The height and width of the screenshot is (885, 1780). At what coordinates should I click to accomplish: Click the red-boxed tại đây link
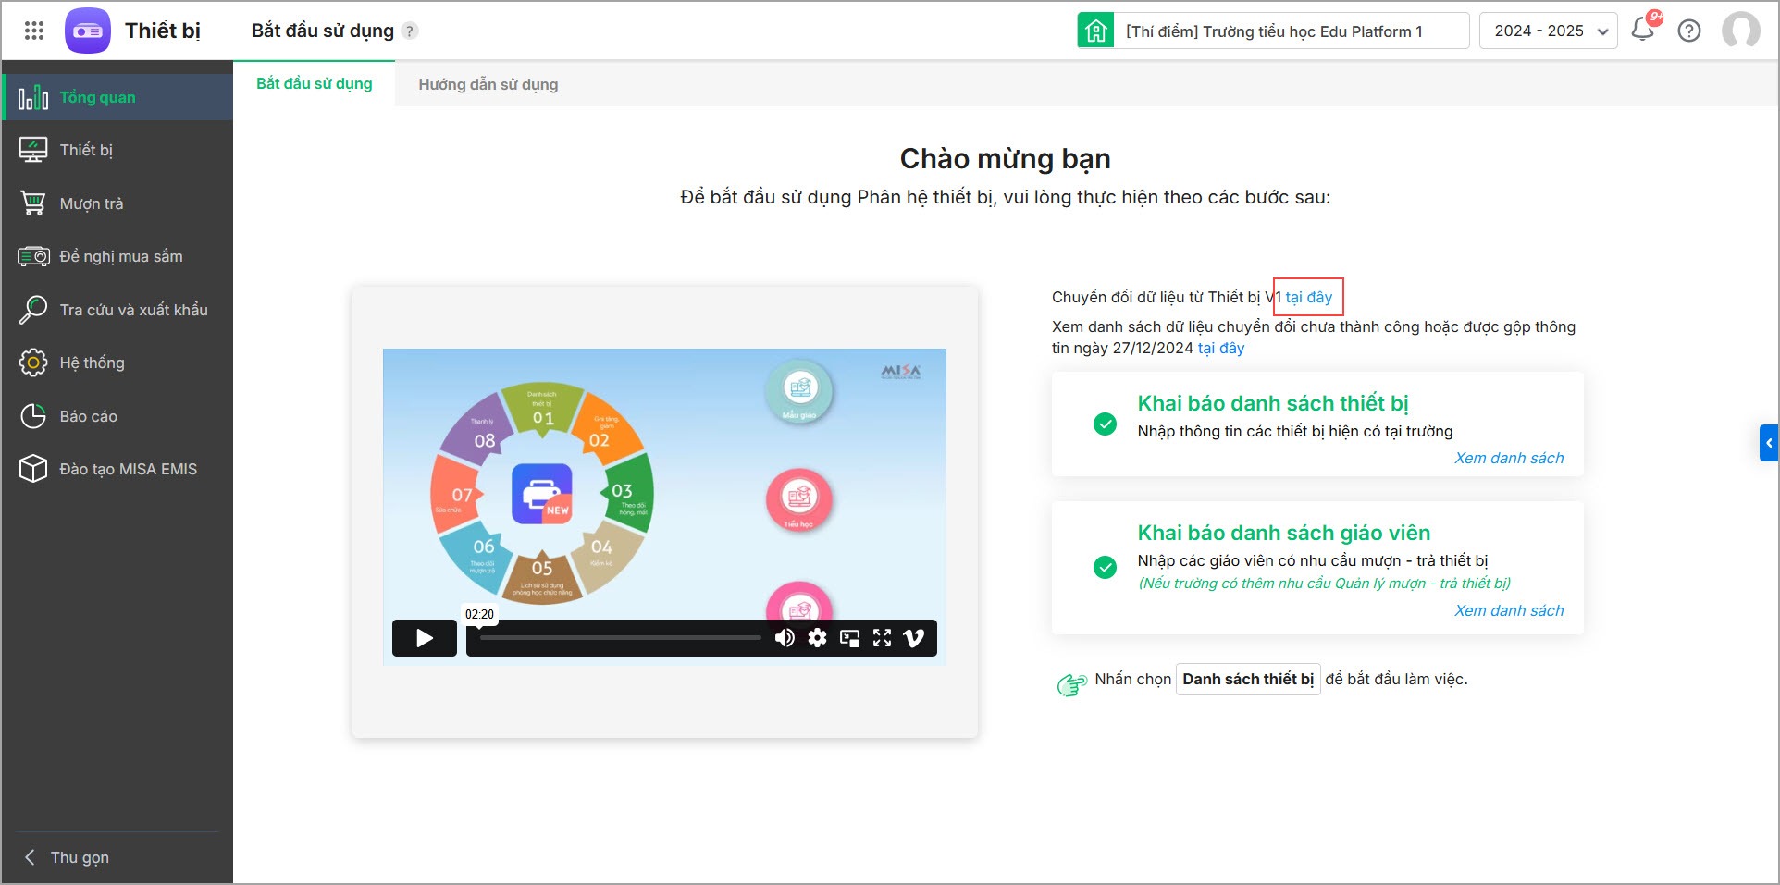1308,297
